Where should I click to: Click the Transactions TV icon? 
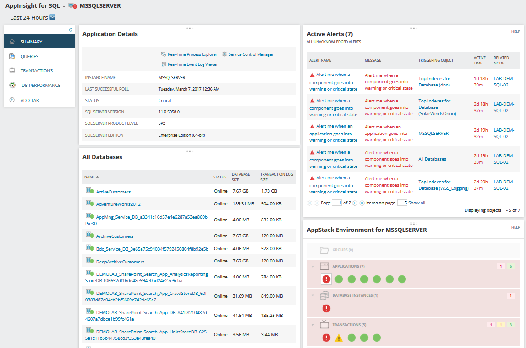tap(324, 324)
